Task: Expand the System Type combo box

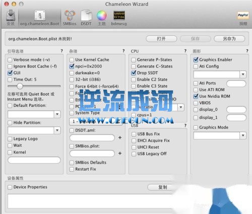Action: coord(96,121)
